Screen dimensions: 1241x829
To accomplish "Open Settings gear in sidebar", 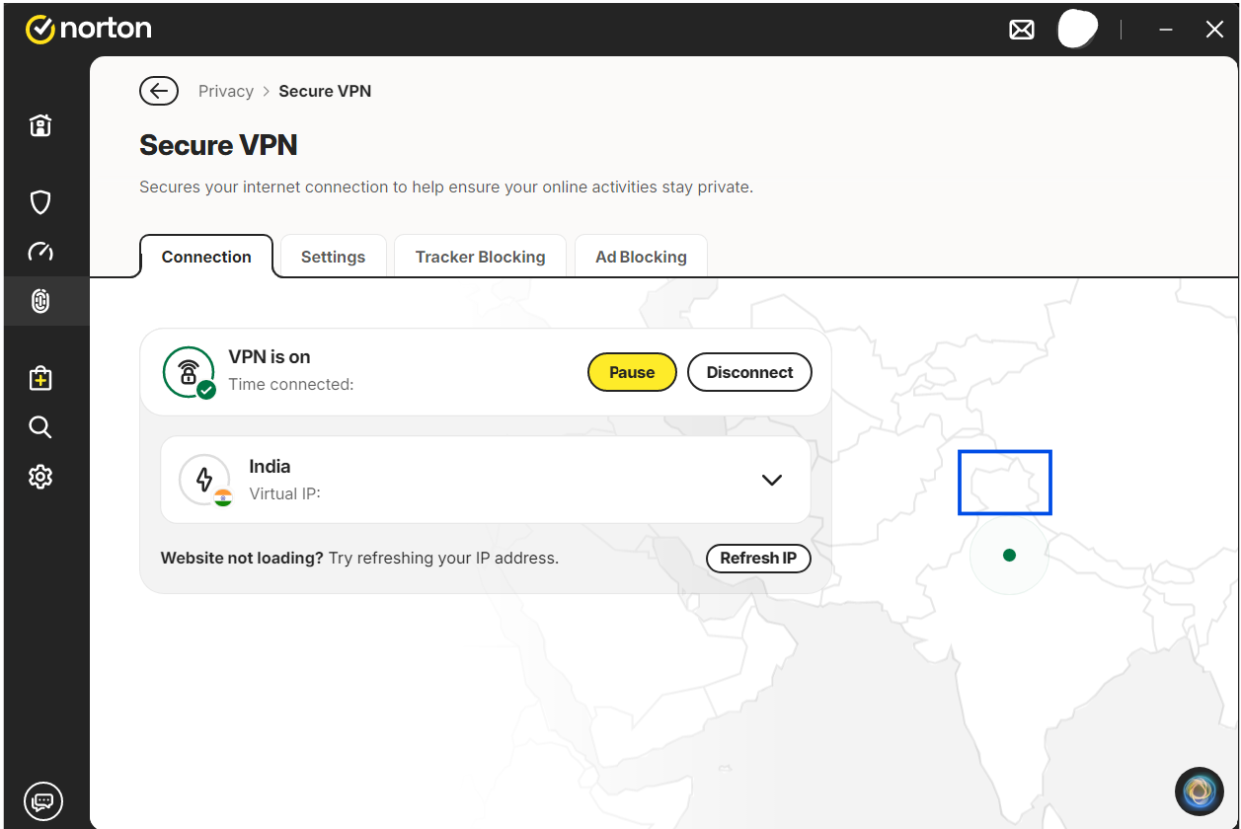I will pos(40,477).
